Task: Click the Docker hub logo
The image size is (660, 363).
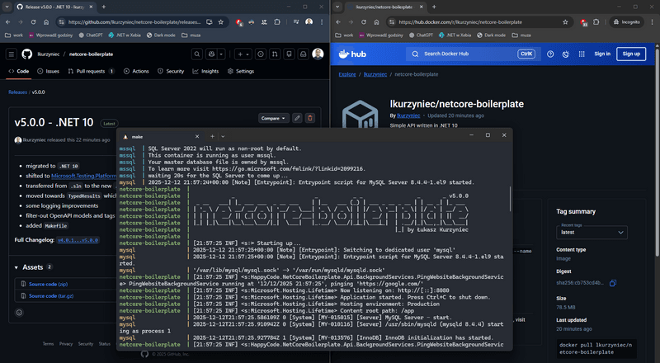Action: [x=353, y=54]
